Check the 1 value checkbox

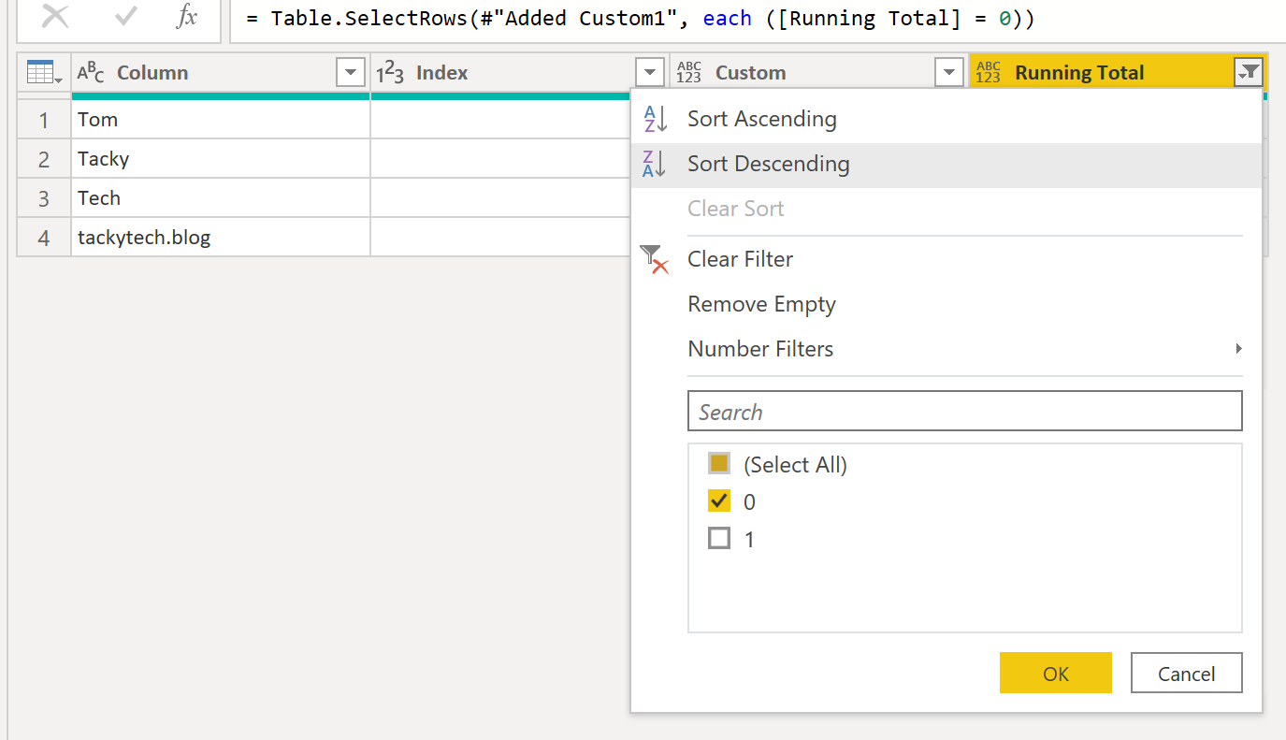(719, 538)
